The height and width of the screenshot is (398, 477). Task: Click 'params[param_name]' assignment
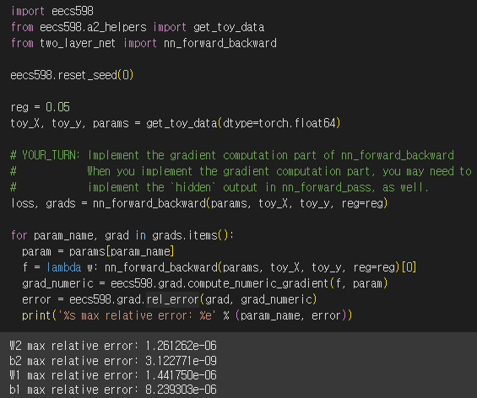coord(122,251)
